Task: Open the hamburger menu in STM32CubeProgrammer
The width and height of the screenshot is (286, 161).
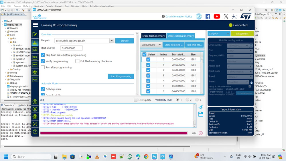Action: click(35, 25)
